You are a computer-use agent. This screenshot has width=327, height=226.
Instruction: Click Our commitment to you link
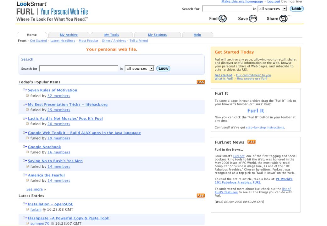tap(253, 75)
